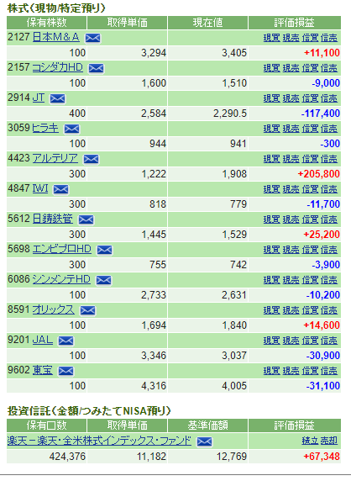Open the ヒラキ stock link
The height and width of the screenshot is (481, 351).
tap(45, 128)
